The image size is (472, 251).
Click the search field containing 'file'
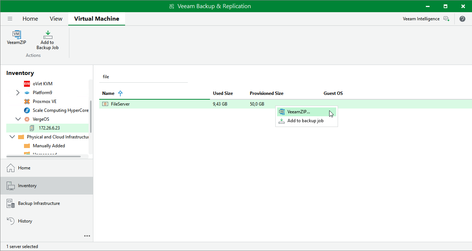(144, 77)
